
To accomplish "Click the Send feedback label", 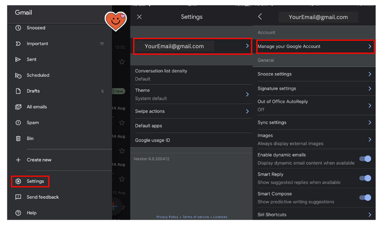I will tap(42, 197).
